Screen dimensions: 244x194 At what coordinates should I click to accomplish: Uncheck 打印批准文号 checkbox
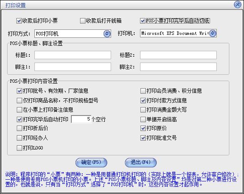coord(143,138)
